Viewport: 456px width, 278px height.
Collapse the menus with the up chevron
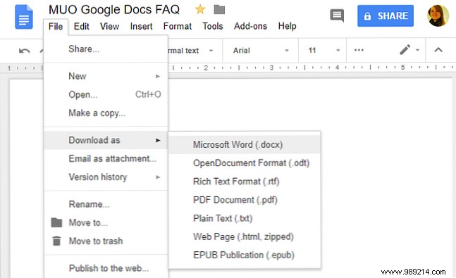(x=438, y=50)
